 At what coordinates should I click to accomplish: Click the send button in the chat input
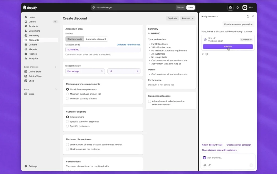[x=251, y=165]
